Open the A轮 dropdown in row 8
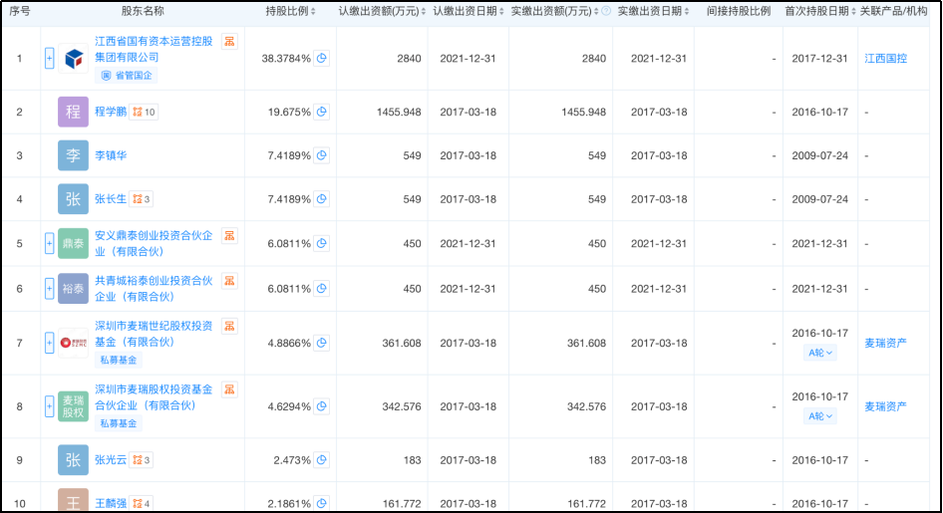 (820, 416)
